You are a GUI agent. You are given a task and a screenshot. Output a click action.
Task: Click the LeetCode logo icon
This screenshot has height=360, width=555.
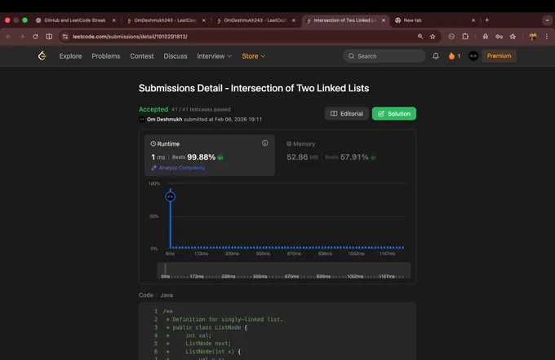(42, 56)
